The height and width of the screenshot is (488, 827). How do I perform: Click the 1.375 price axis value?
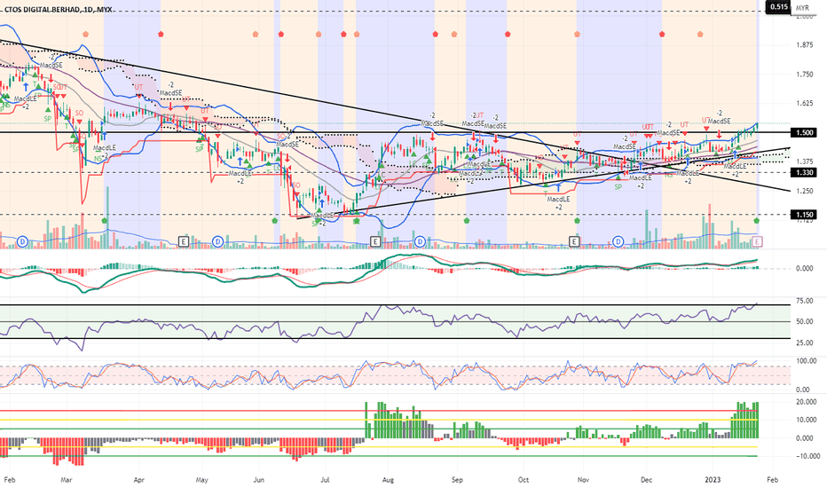click(x=805, y=161)
